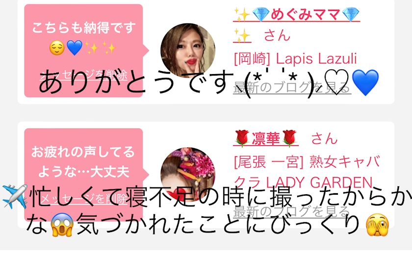Click めぐみママ's profile photo

click(x=188, y=51)
